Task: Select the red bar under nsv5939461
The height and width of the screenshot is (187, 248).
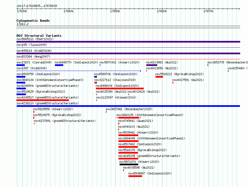Action: [128, 135]
